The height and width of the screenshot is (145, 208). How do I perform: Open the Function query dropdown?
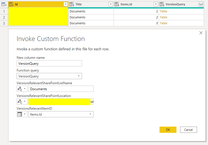coord(49,76)
